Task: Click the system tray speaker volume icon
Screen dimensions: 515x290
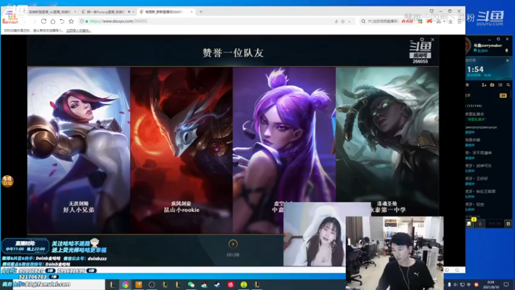Action: 456,285
